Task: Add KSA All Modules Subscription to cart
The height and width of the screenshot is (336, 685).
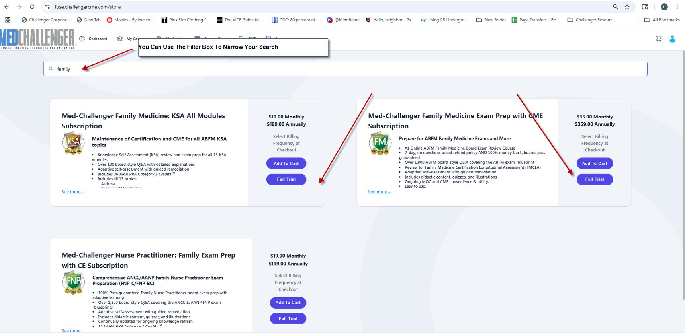Action: (x=286, y=163)
